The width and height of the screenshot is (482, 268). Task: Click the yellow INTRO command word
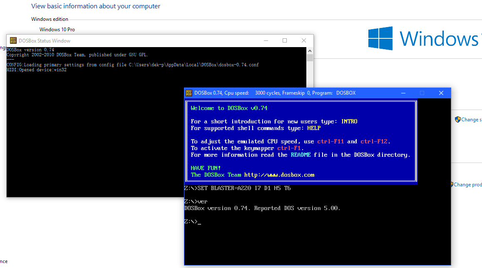[x=349, y=122]
